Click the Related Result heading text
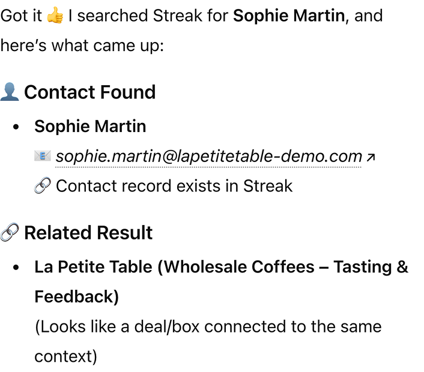 (x=88, y=232)
